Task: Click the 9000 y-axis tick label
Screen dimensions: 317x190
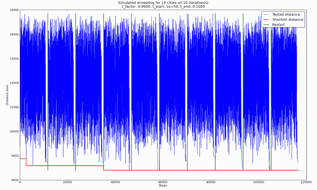Action: (x=15, y=156)
